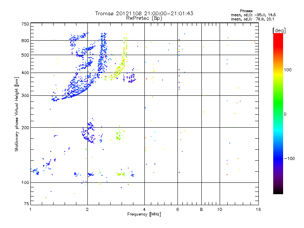Click the y-axis tick label '750'

point(25,24)
